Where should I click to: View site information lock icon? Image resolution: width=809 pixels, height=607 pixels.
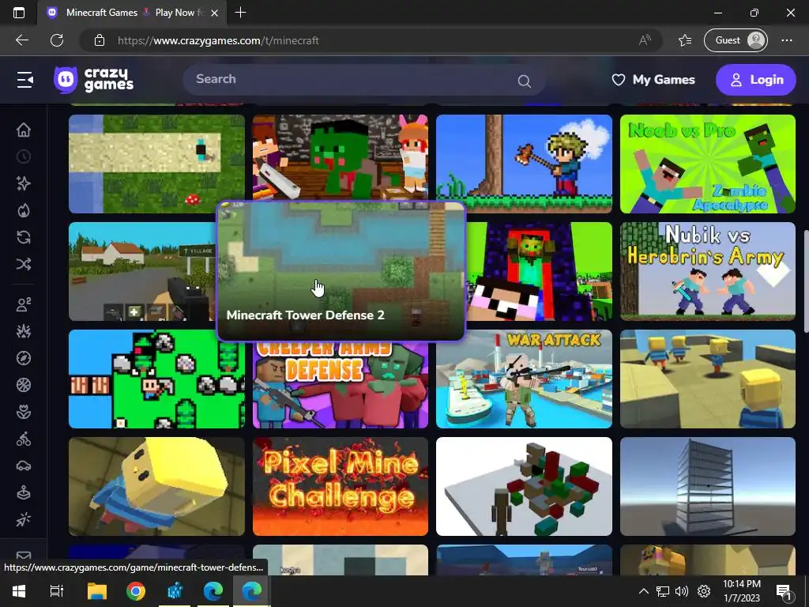pyautogui.click(x=100, y=40)
